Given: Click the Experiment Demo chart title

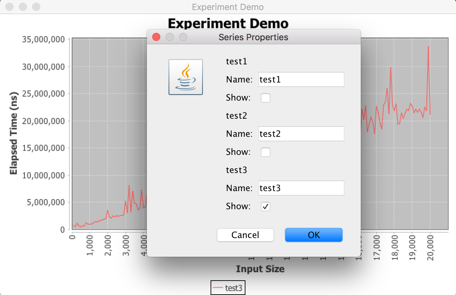Looking at the screenshot, I should point(228,23).
